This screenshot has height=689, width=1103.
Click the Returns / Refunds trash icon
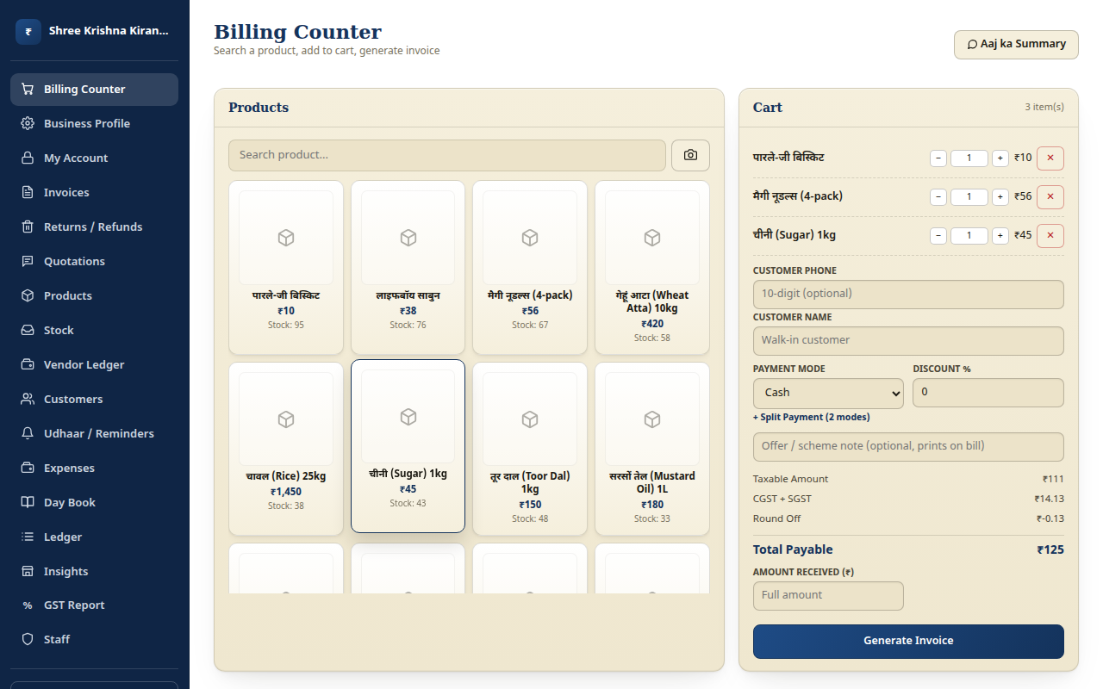point(28,227)
